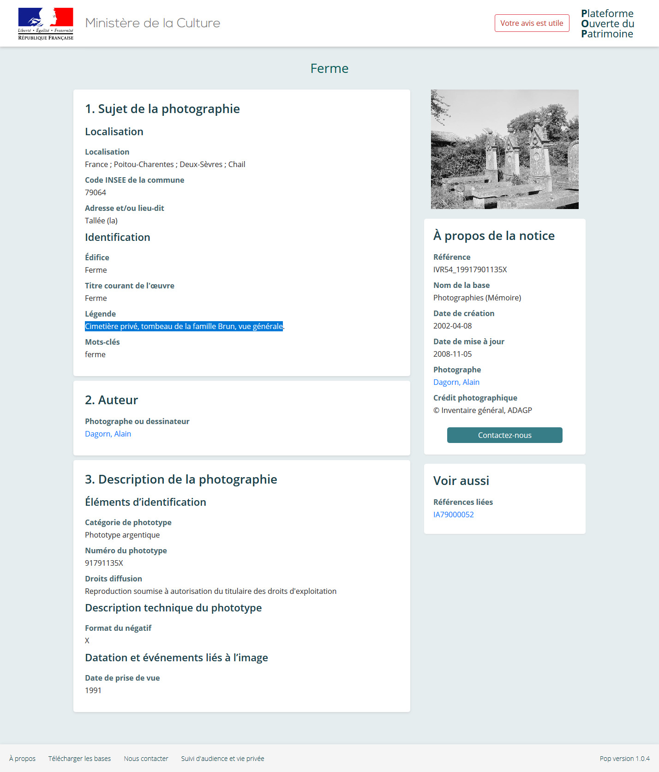
Task: Open the Dagorn, Alain link under Auteur
Action: pyautogui.click(x=108, y=434)
